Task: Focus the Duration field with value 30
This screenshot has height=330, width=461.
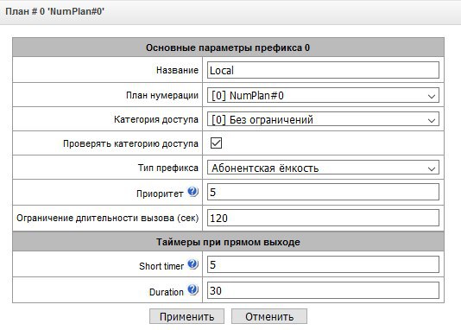Action: (323, 290)
